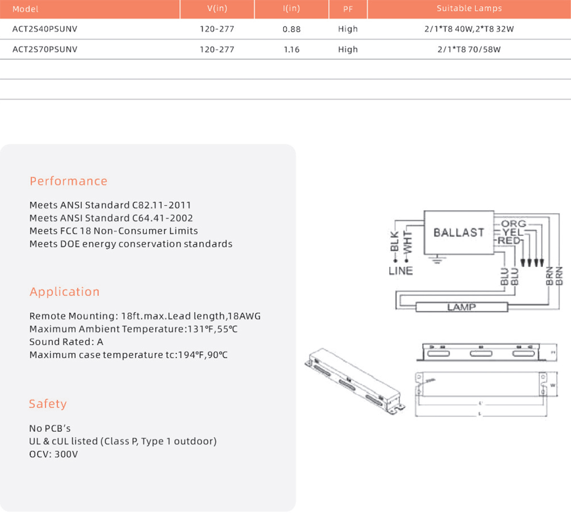Select the ballast top-view dimension drawing
The height and width of the screenshot is (528, 571).
(x=481, y=384)
